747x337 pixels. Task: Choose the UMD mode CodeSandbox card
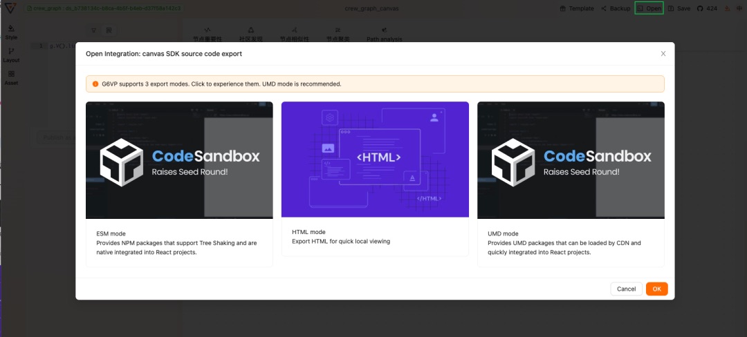(571, 184)
